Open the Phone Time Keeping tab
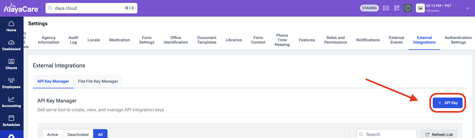 pos(282,40)
